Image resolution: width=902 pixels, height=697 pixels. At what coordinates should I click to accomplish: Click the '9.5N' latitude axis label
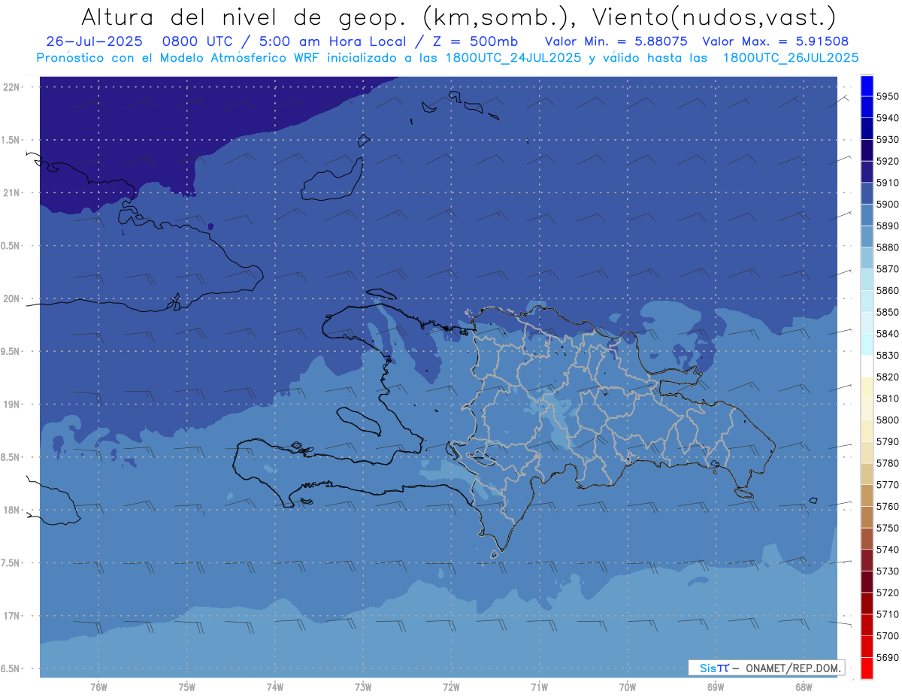pyautogui.click(x=10, y=352)
